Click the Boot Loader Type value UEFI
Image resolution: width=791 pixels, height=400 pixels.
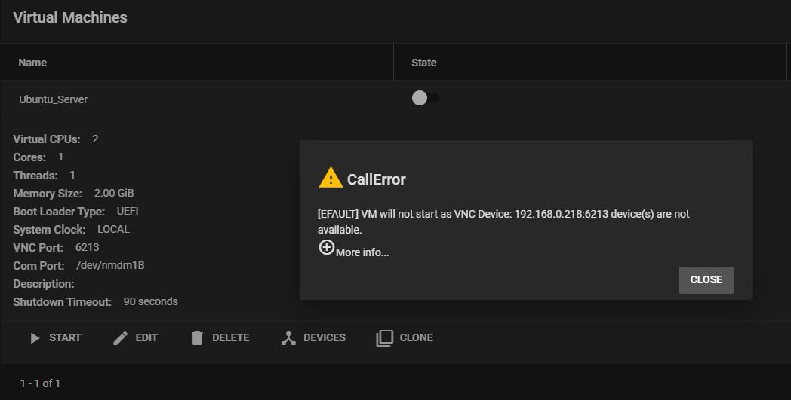tap(128, 211)
